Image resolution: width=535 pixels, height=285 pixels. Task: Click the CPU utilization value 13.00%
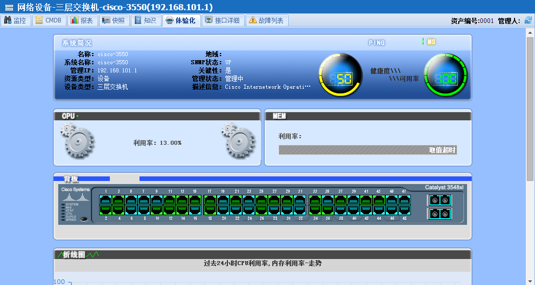click(x=171, y=143)
